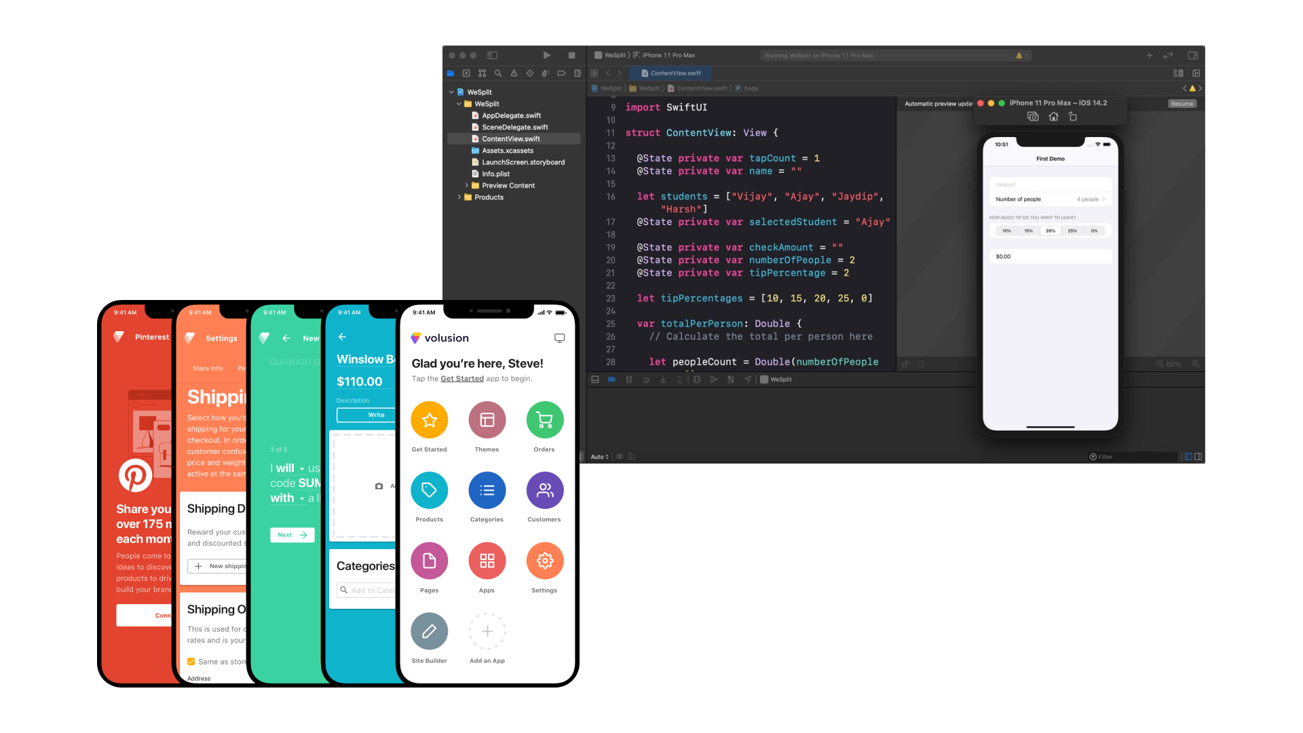
Task: Click the Resume button in Xcode preview
Action: coord(1182,103)
